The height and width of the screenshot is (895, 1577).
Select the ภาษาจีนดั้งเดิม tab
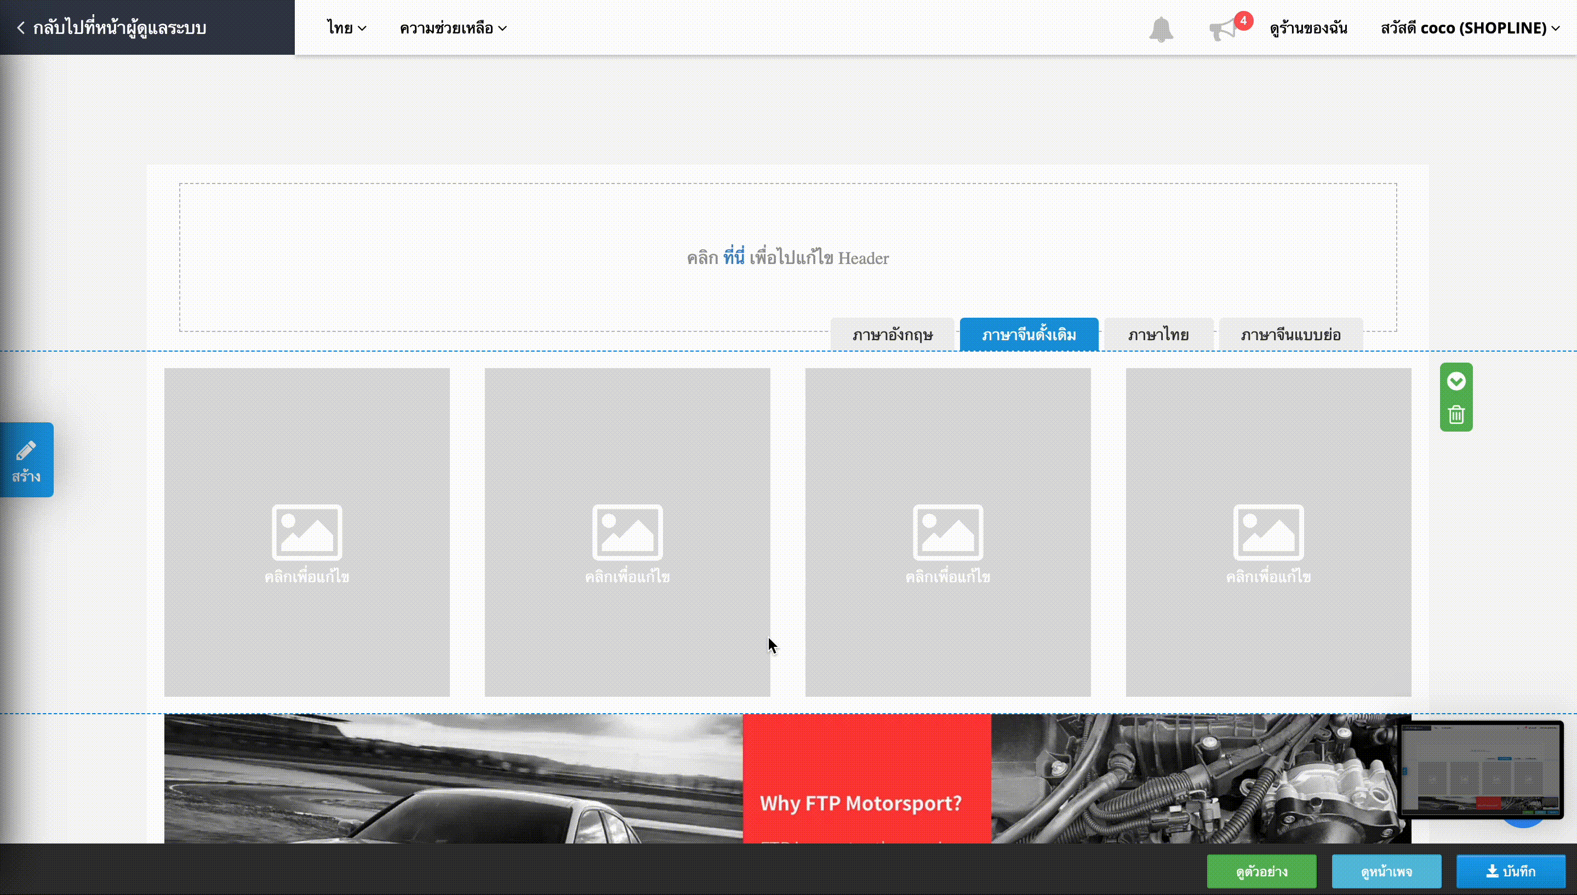[x=1029, y=335]
